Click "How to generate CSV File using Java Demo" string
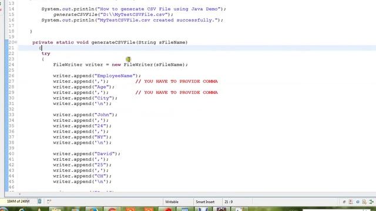376x211 pixels. pos(159,9)
